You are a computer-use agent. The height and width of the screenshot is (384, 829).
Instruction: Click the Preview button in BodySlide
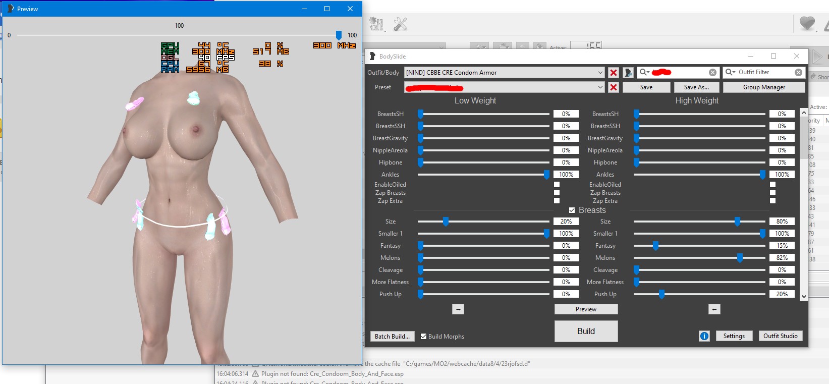tap(586, 309)
